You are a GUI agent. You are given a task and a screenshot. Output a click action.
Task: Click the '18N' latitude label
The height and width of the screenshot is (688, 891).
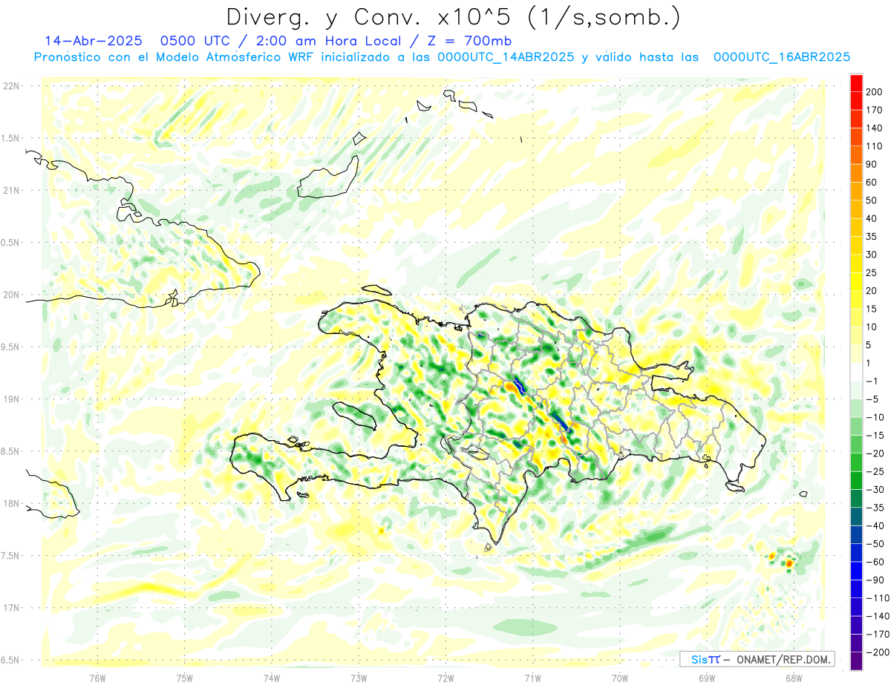click(10, 504)
